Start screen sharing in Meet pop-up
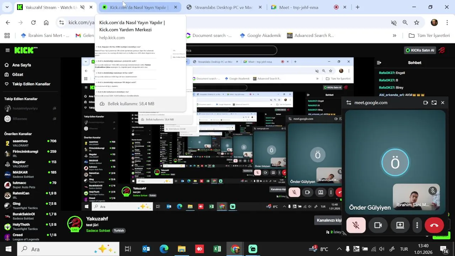The height and width of the screenshot is (256, 455). point(400,225)
